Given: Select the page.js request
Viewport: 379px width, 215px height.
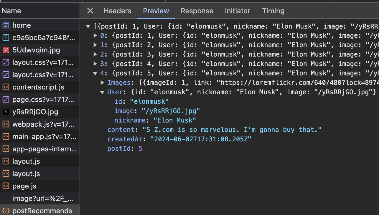Looking at the screenshot, I should 40,186.
